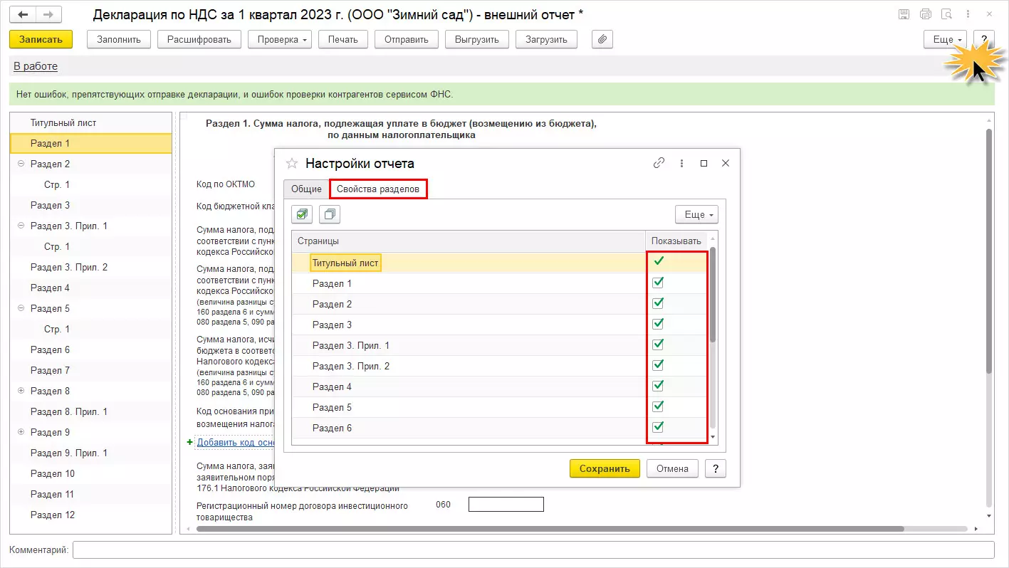
Task: Collapse Раздел 3. Прил. 1 in the left tree
Action: [21, 226]
